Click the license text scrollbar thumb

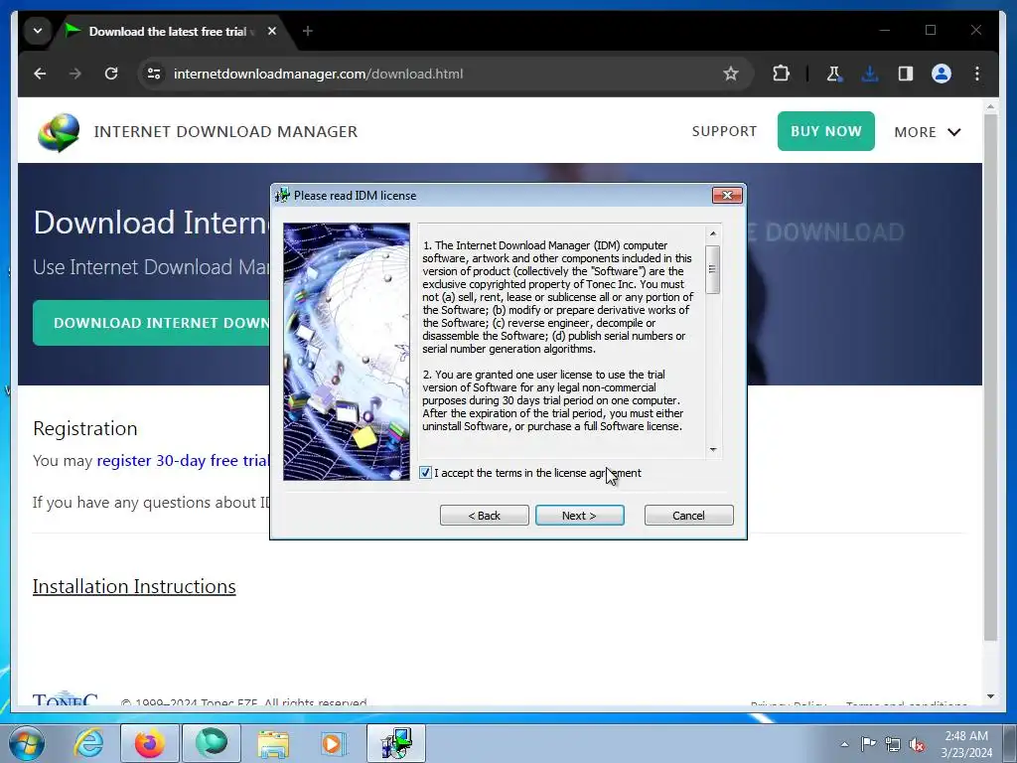(x=712, y=269)
